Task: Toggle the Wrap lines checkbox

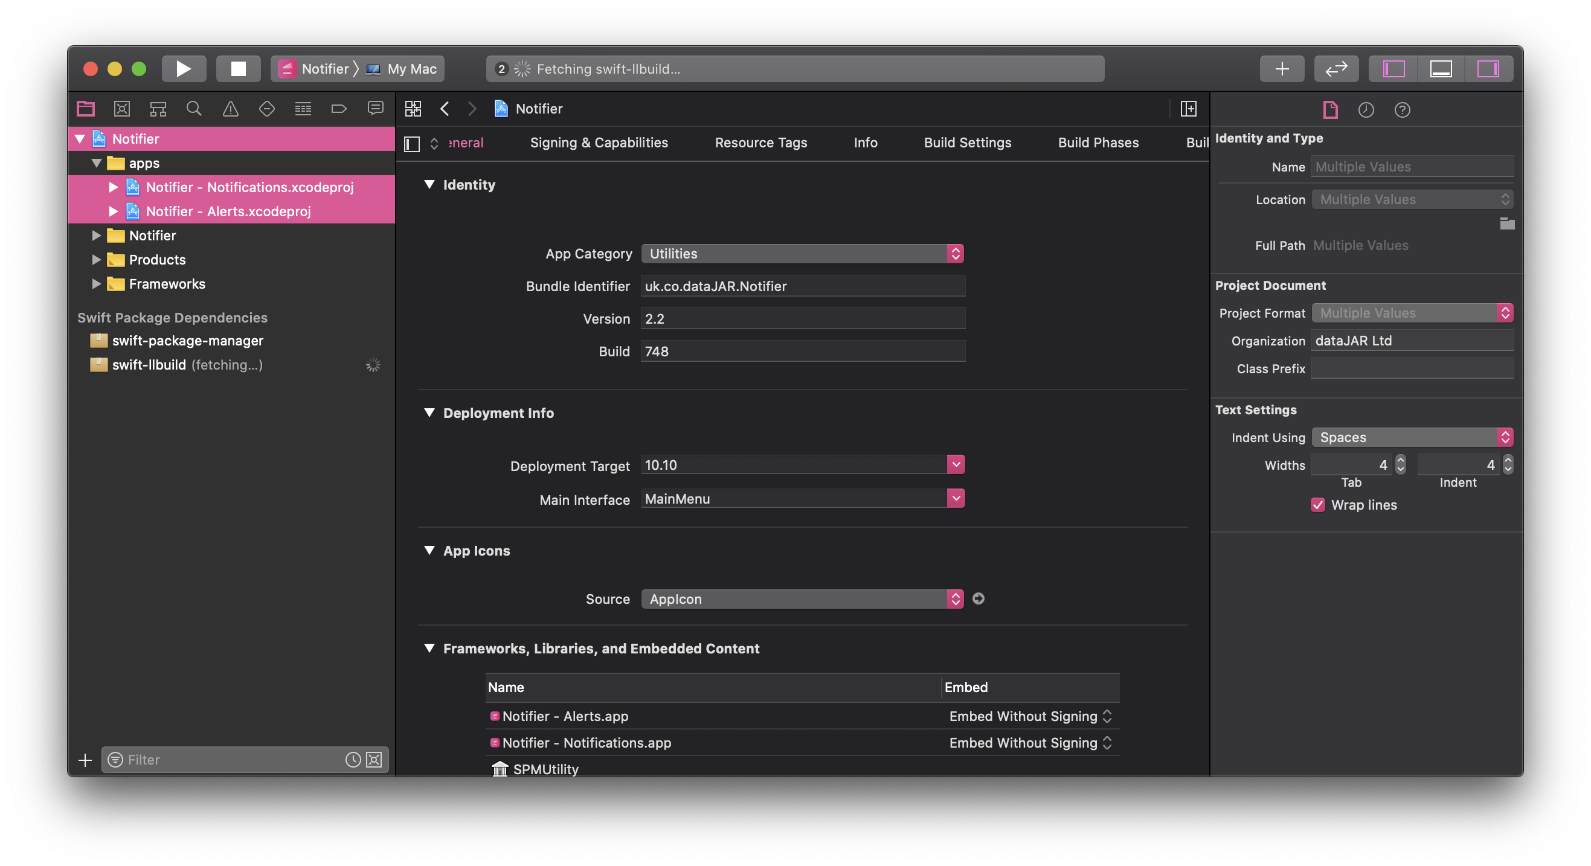Action: tap(1317, 505)
